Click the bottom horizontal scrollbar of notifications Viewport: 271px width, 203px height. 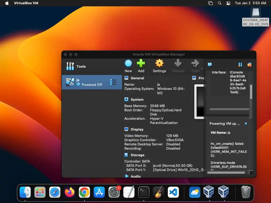click(x=226, y=172)
